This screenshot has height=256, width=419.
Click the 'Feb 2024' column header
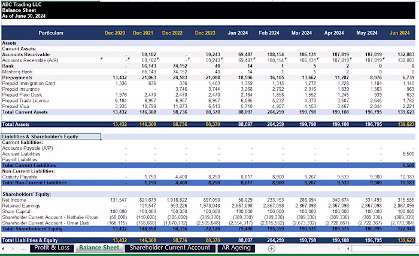click(x=269, y=33)
